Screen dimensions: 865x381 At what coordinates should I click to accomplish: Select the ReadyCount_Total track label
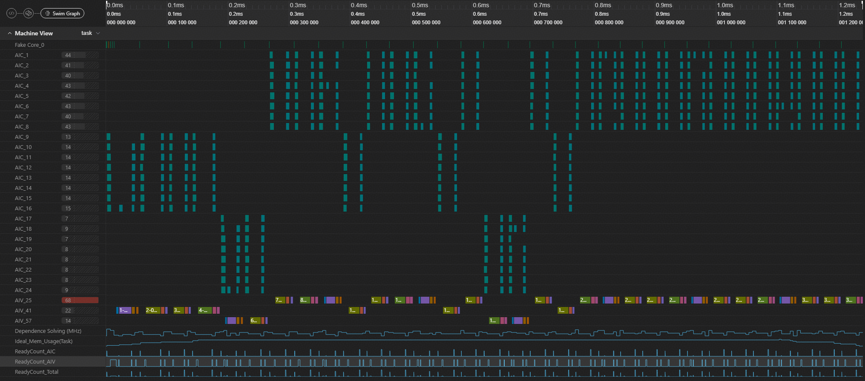tap(37, 372)
